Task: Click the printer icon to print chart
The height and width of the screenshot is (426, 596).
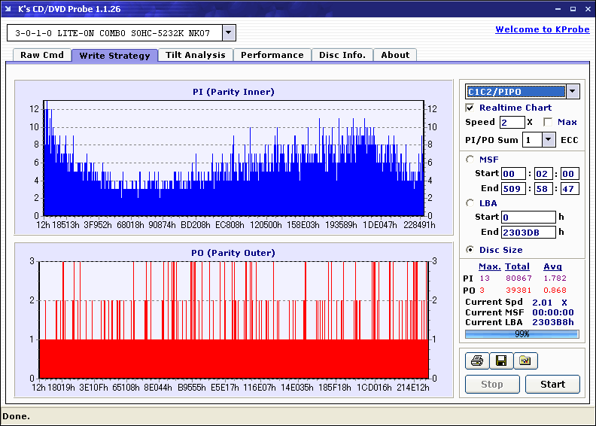Action: click(476, 361)
